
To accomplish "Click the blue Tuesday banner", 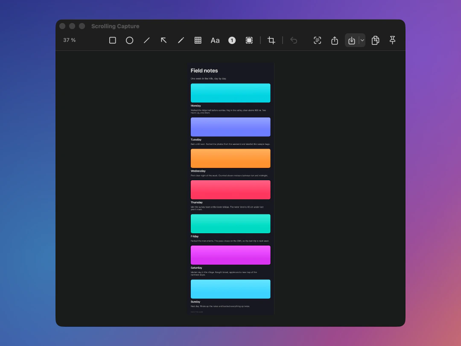I will [x=230, y=127].
